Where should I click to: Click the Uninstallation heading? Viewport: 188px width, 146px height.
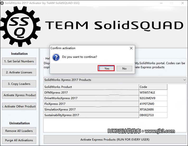click(20, 123)
